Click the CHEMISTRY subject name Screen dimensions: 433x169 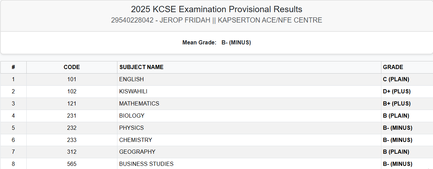pyautogui.click(x=135, y=140)
